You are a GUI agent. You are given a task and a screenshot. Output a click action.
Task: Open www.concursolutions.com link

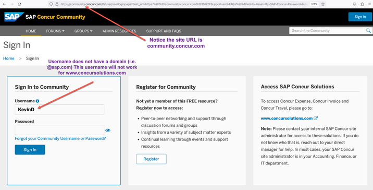click(287, 118)
